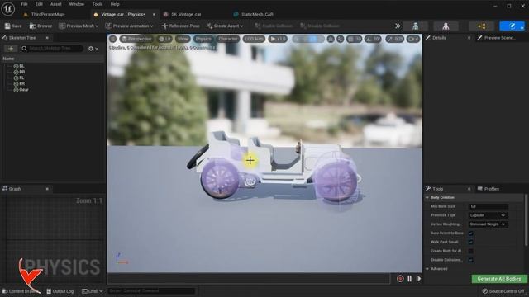Toggle Disable Collisions checkbox
The height and width of the screenshot is (297, 529).
471,260
